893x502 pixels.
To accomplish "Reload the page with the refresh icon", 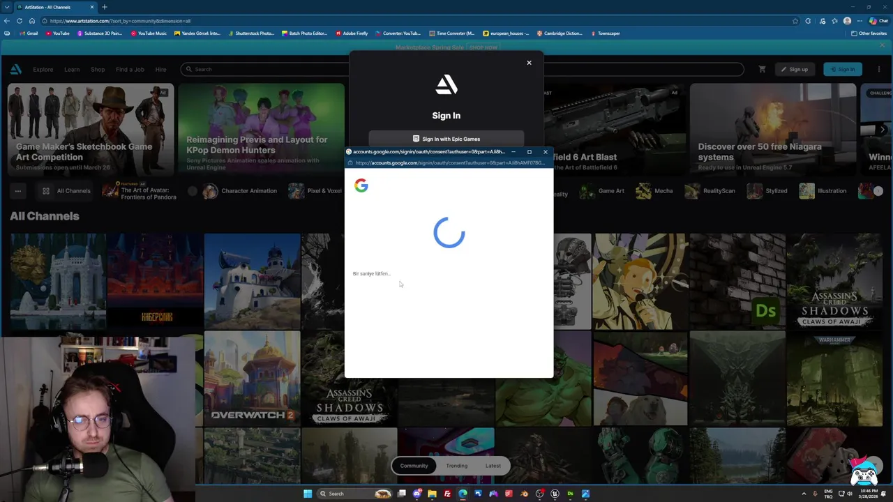I will click(x=20, y=21).
